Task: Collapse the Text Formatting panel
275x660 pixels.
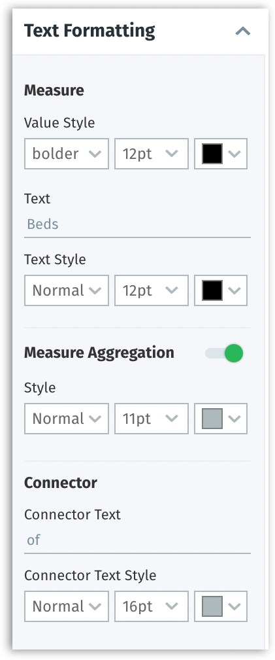Action: pos(242,31)
